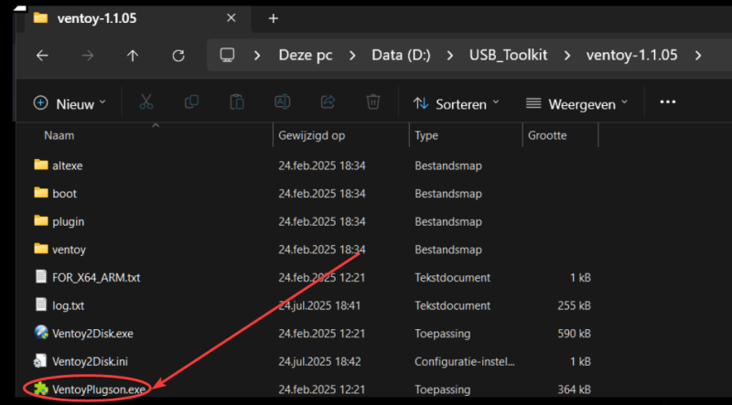This screenshot has width=732, height=405.
Task: Select the FOR_X64_ARM.txt file icon
Action: pos(41,277)
